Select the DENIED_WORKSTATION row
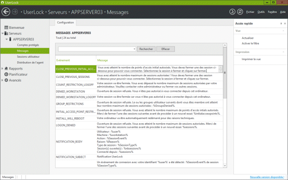 (x=139, y=91)
